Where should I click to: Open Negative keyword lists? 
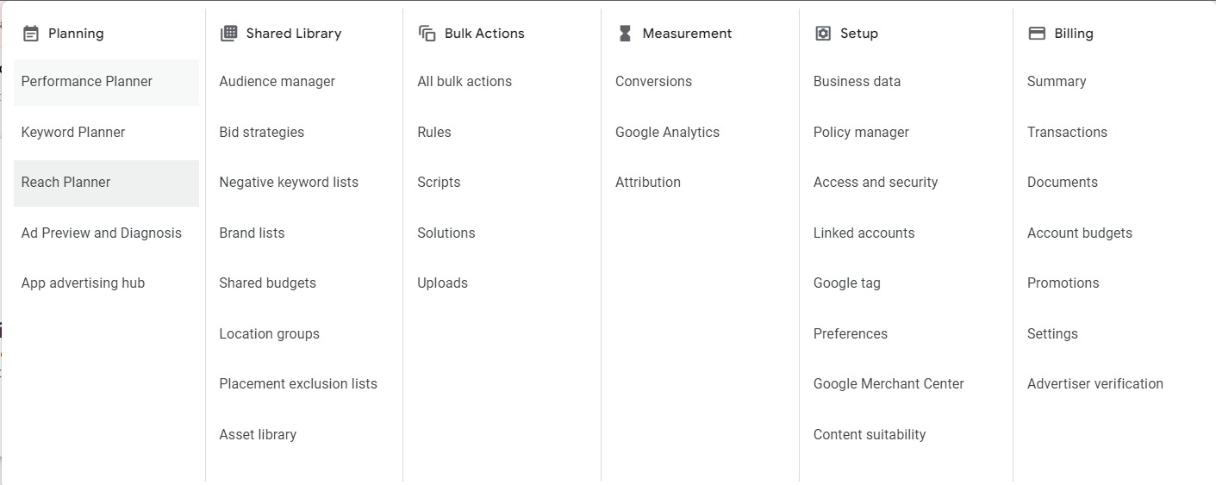pos(289,183)
